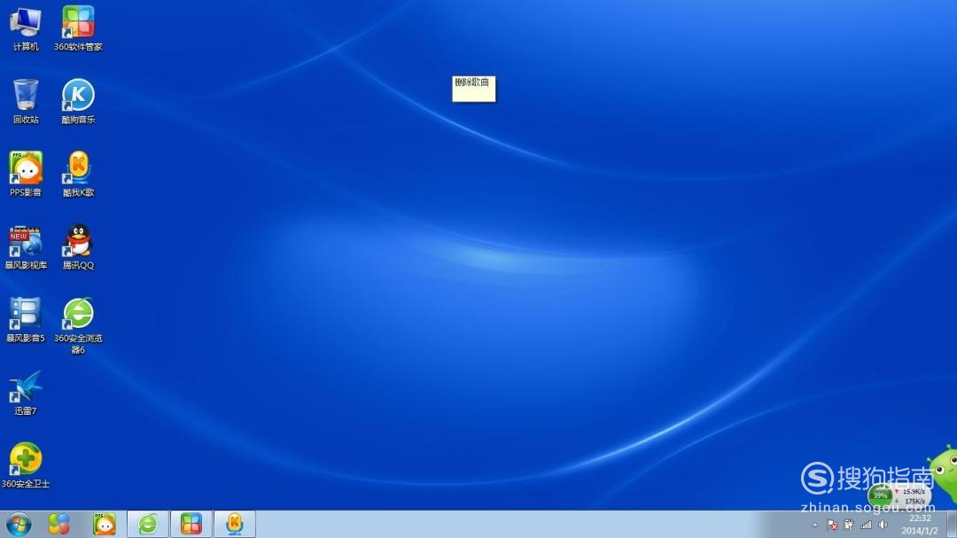Viewport: 957px width, 538px height.
Task: Click the green 39% memory ball
Action: [880, 495]
